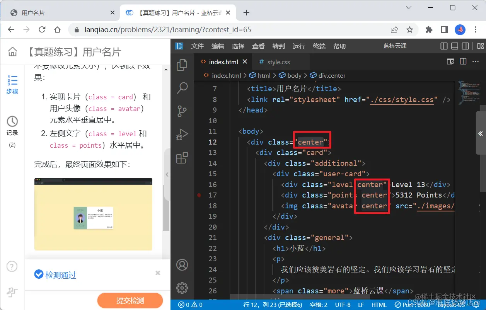This screenshot has height=310, width=486.
Task: Toggle the panel layout to bottom panel view
Action: pyautogui.click(x=454, y=46)
